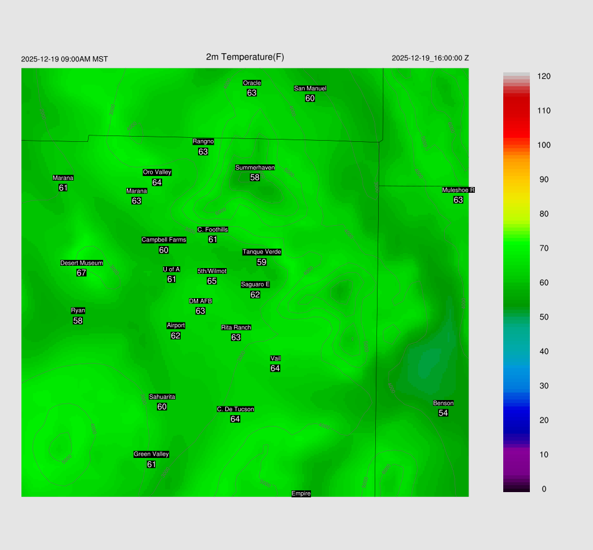This screenshot has height=550, width=593.
Task: Click the Empire label at map bottom
Action: [x=301, y=493]
